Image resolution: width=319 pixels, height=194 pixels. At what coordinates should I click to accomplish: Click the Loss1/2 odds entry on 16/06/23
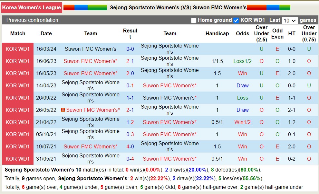tap(242, 61)
